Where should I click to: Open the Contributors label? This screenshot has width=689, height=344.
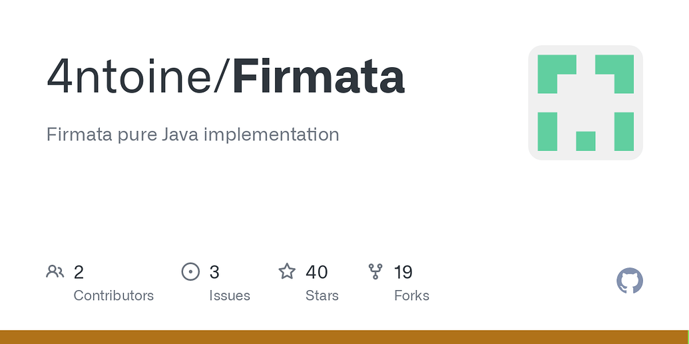coord(113,295)
